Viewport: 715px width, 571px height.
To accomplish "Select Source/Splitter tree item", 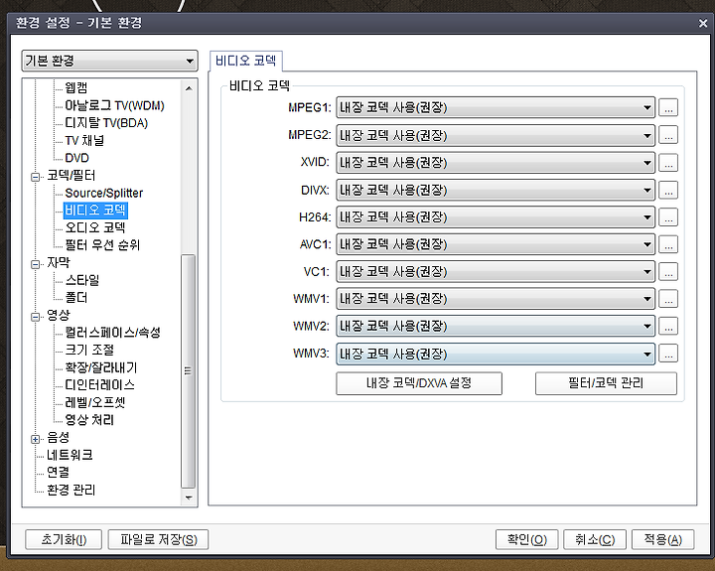I will point(103,193).
